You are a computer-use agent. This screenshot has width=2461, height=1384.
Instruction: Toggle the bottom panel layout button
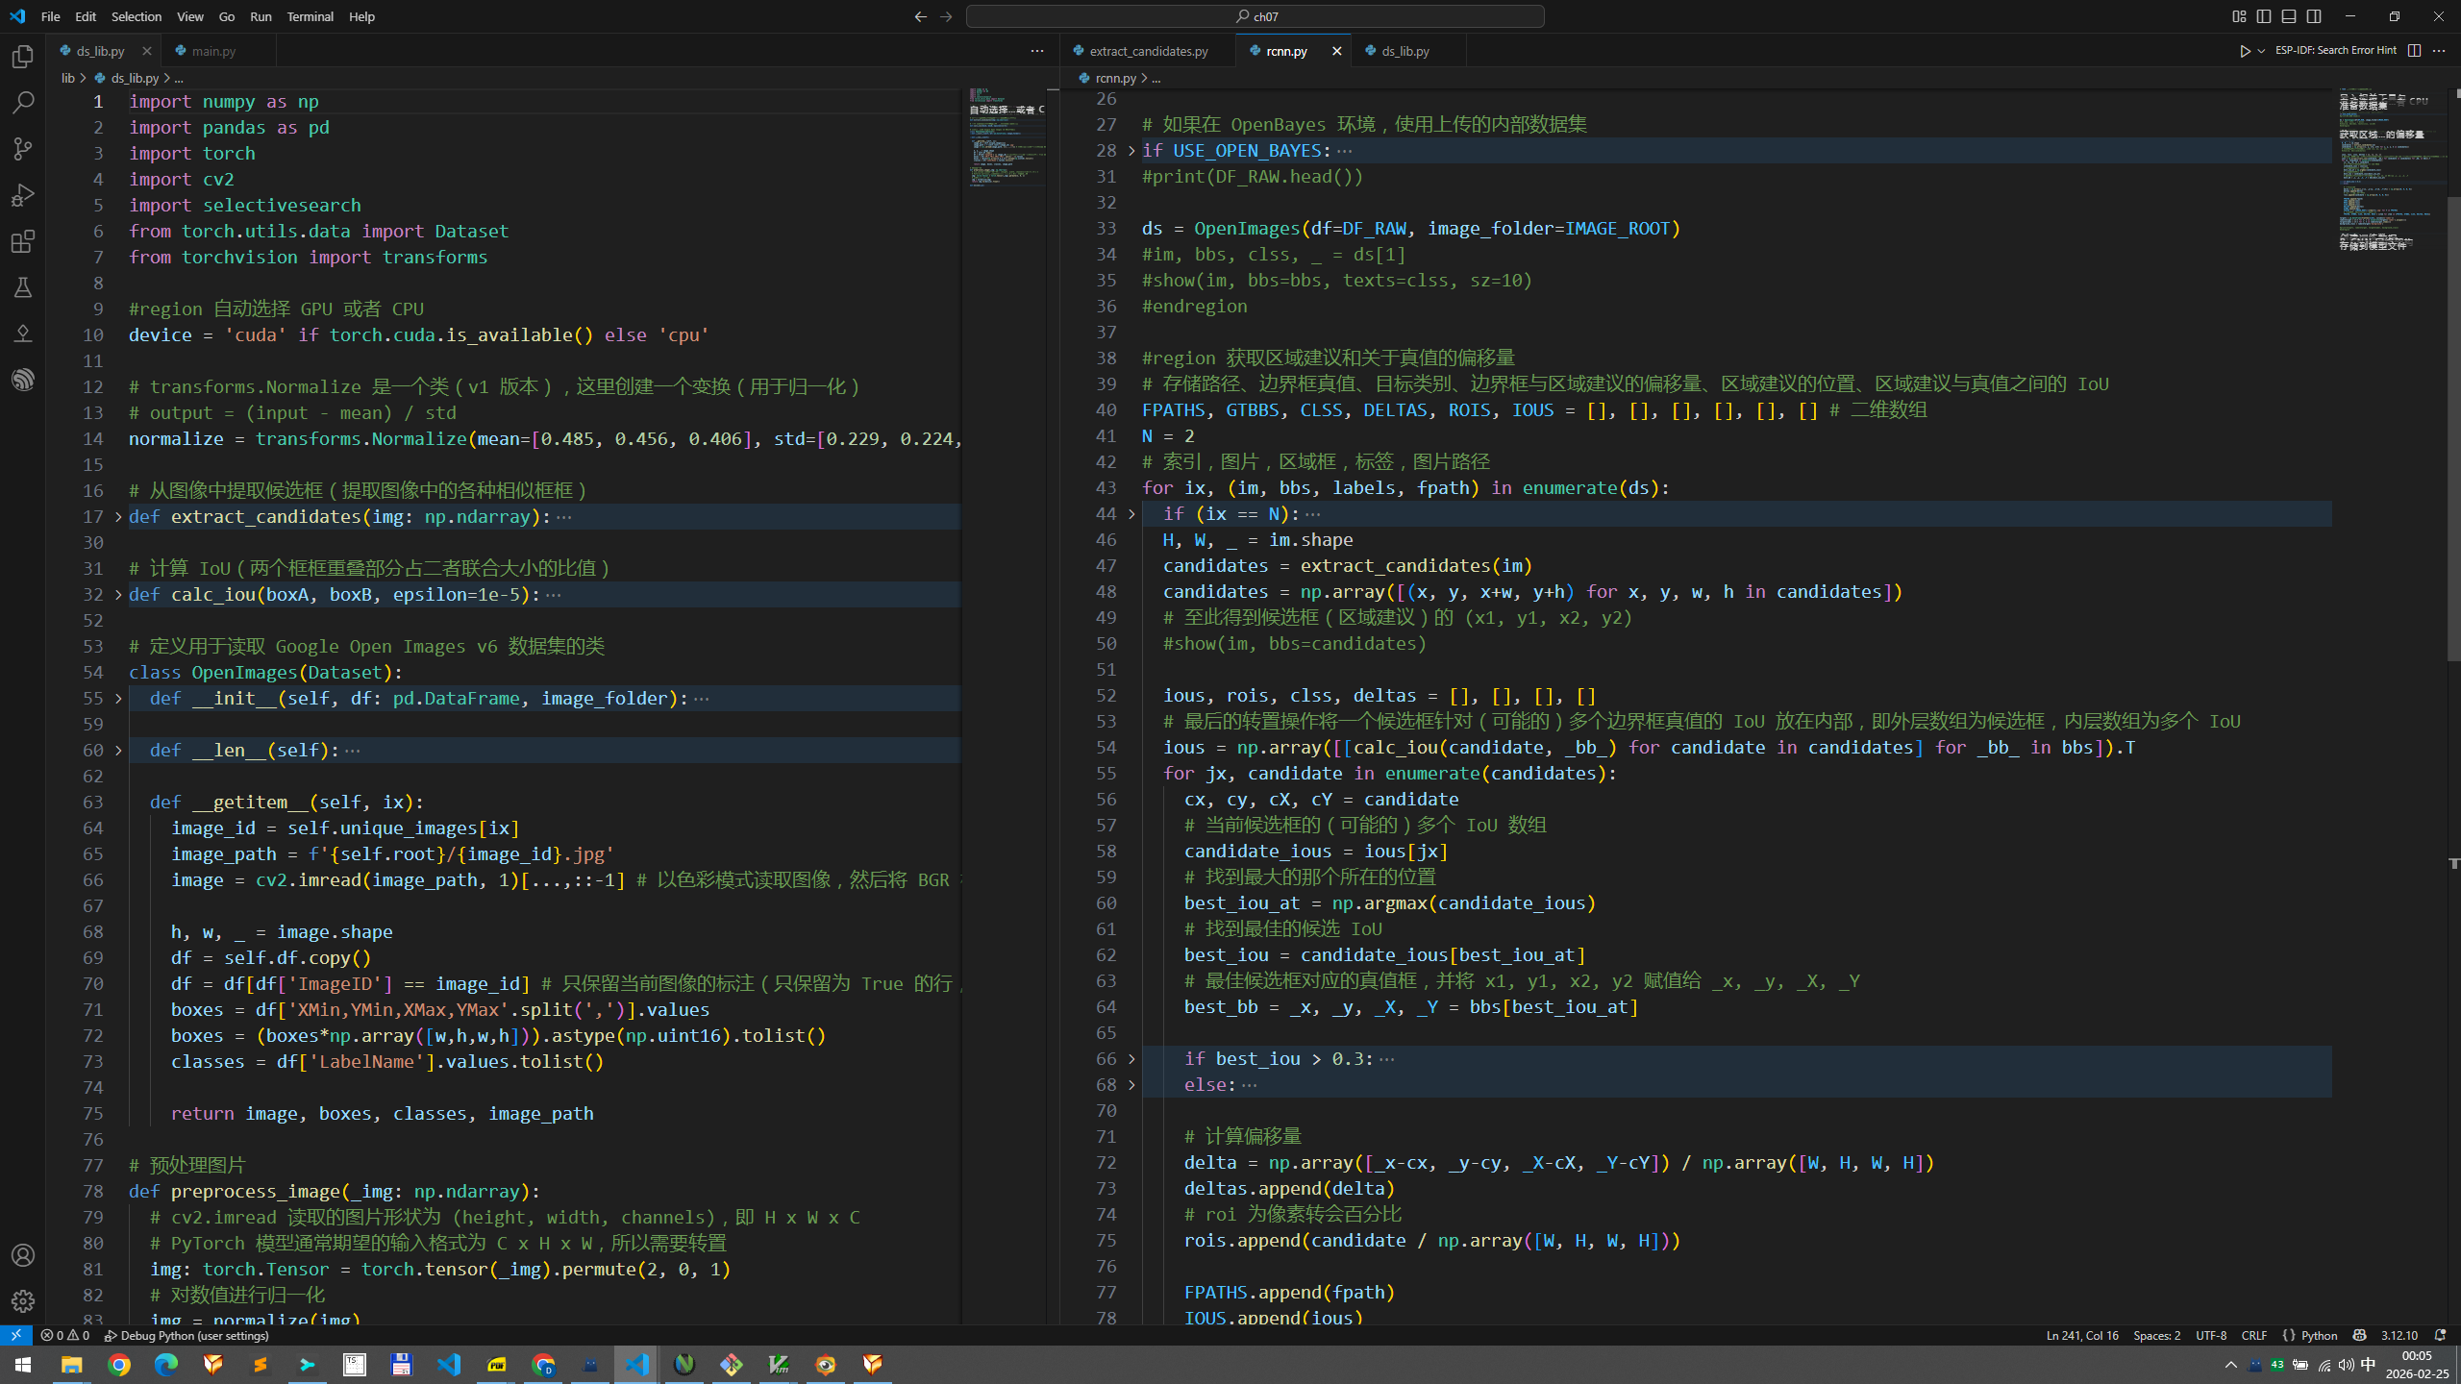(2289, 16)
